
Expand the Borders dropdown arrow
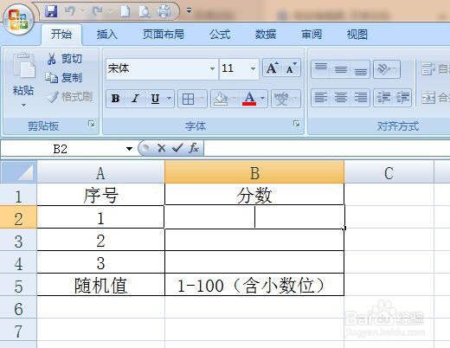click(x=202, y=100)
